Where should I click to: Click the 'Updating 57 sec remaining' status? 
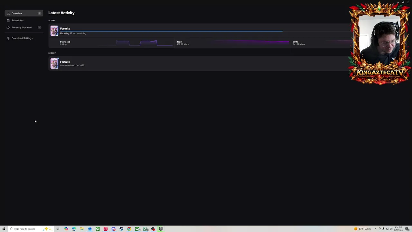pyautogui.click(x=73, y=33)
